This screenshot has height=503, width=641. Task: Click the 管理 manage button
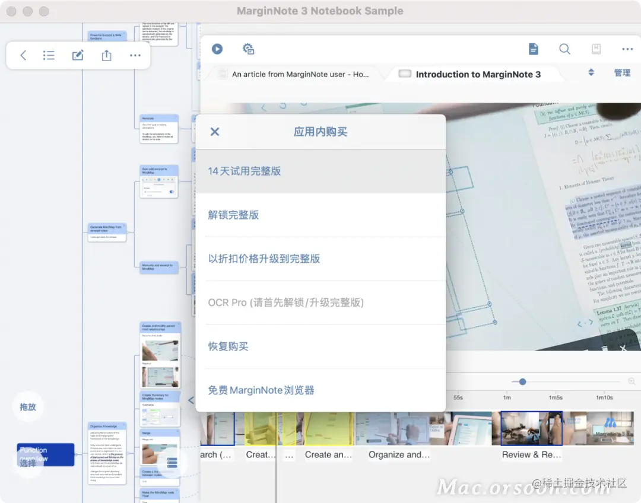click(x=622, y=73)
